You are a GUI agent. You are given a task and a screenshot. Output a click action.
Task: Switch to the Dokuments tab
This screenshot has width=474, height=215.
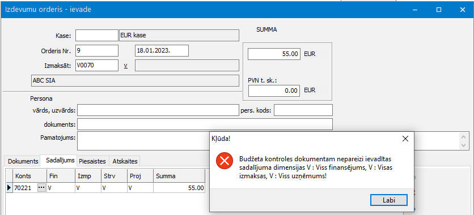click(x=23, y=161)
